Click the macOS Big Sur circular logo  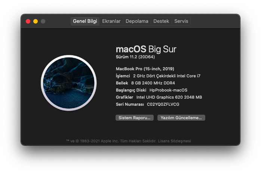69,83
